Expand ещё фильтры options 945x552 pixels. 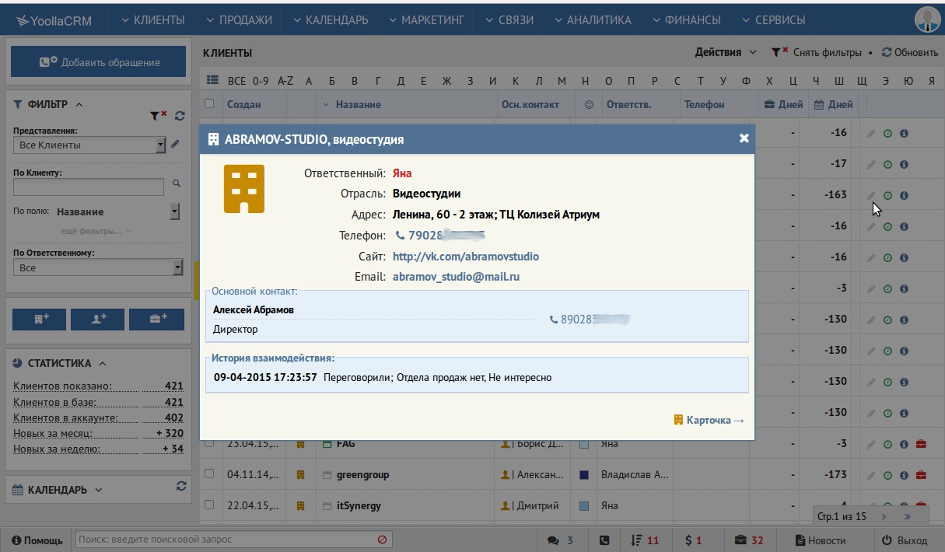tap(96, 231)
